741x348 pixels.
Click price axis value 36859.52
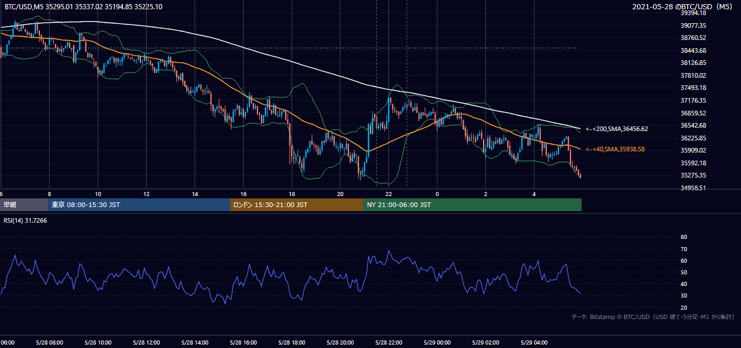tap(693, 113)
